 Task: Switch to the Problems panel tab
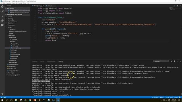click(35, 61)
